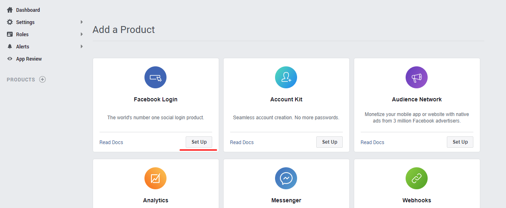Click the Account Kit product icon
The image size is (506, 208).
[x=286, y=77]
